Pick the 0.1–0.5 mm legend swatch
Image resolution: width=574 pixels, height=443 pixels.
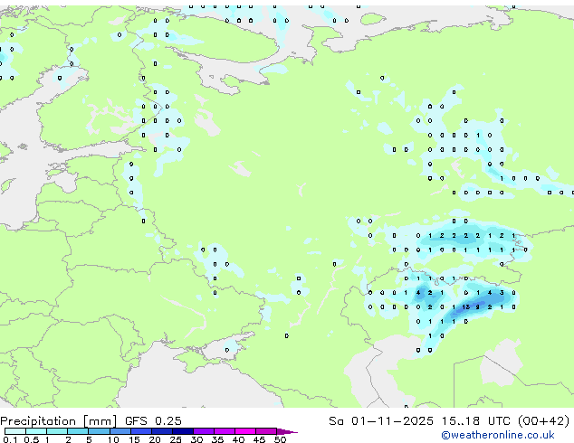[15, 431]
